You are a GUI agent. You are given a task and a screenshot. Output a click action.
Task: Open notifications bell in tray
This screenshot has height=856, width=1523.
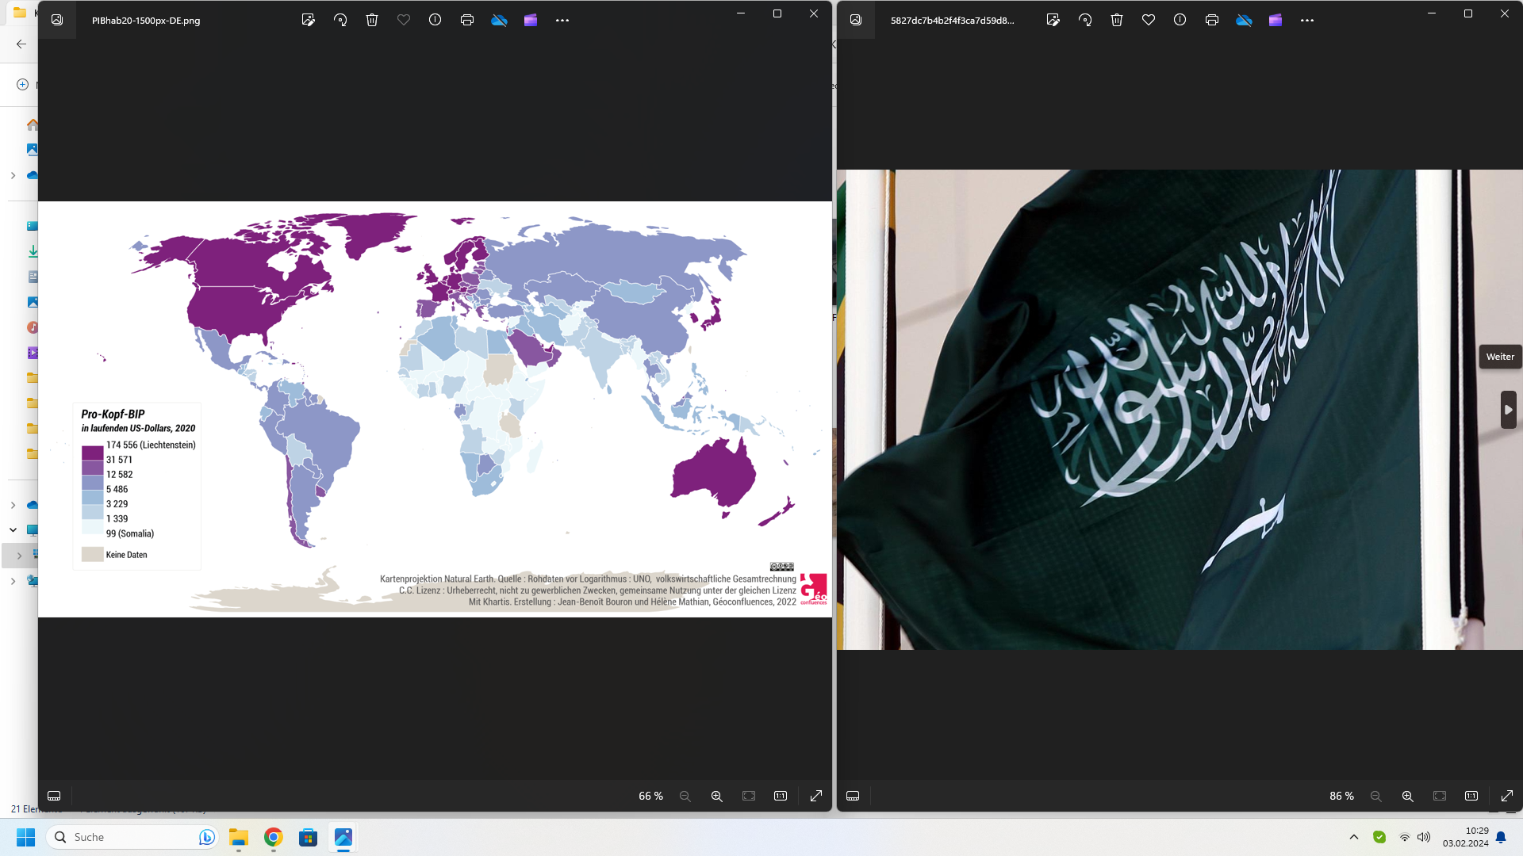pyautogui.click(x=1501, y=837)
